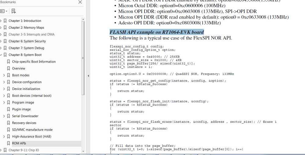Click the bookmarks scrollbar up arrow
Screen dimensions: 305x155
(x=83, y=19)
